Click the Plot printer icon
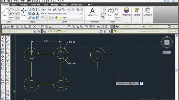This screenshot has height=100, width=179. click(17, 27)
